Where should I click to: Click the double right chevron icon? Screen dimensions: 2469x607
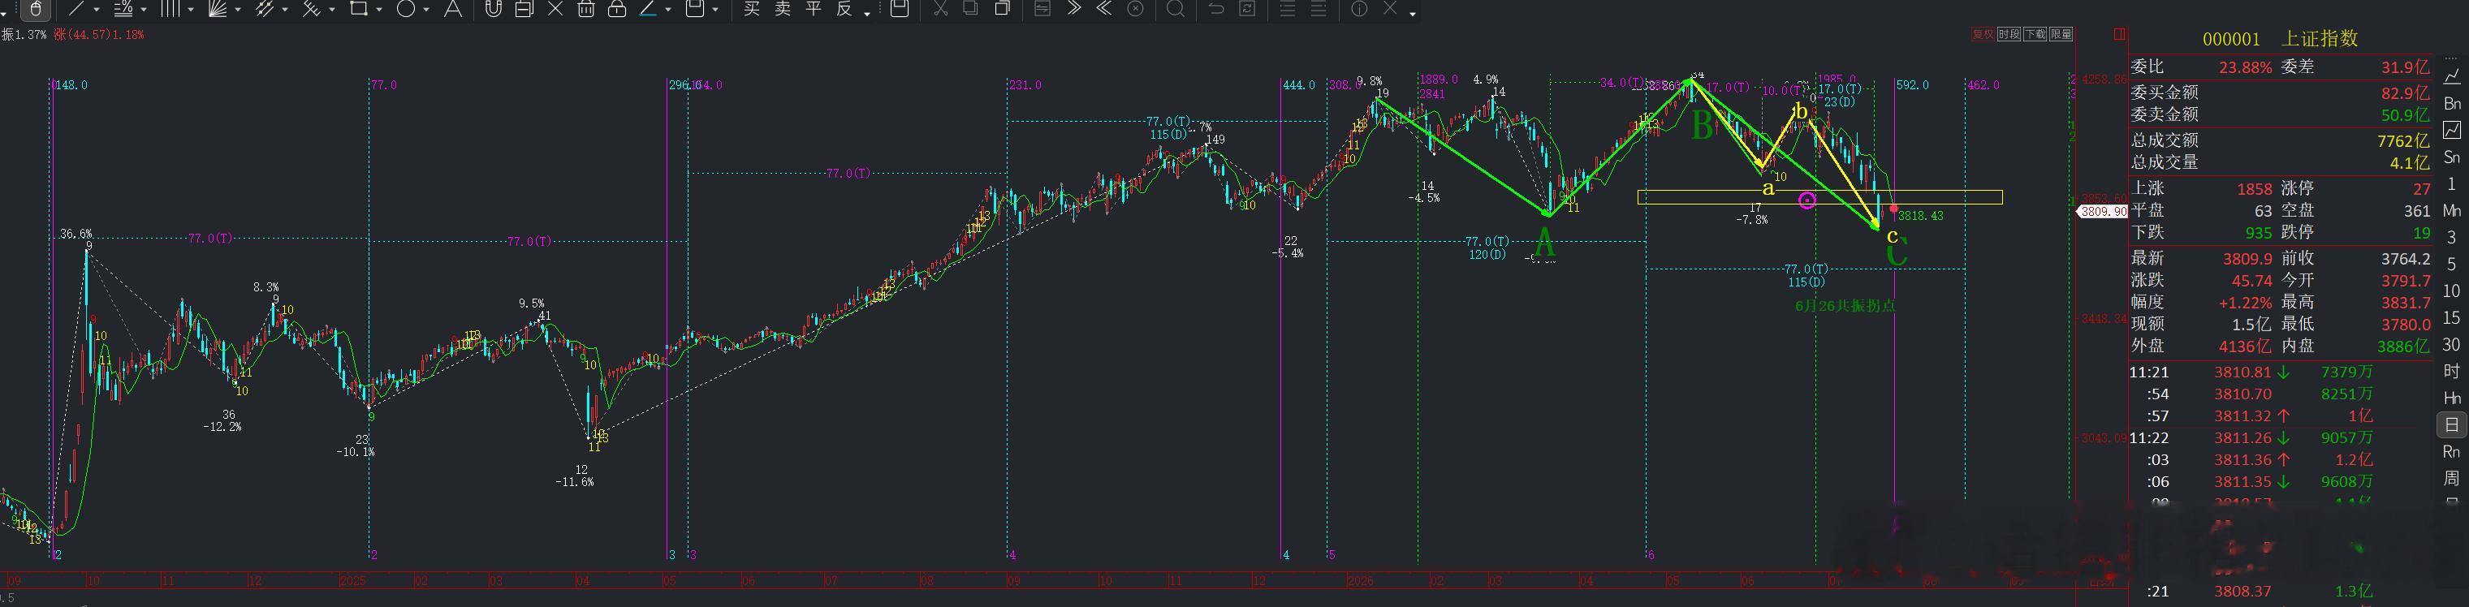[1074, 9]
